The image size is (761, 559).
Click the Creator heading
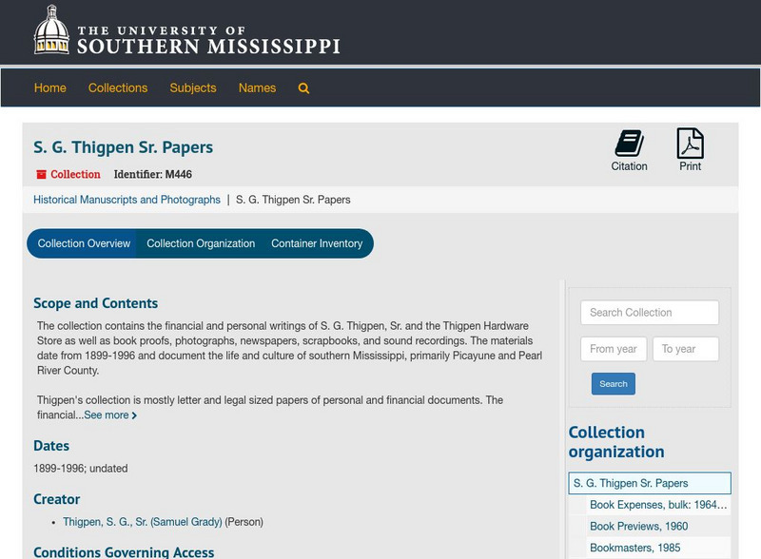tap(56, 499)
